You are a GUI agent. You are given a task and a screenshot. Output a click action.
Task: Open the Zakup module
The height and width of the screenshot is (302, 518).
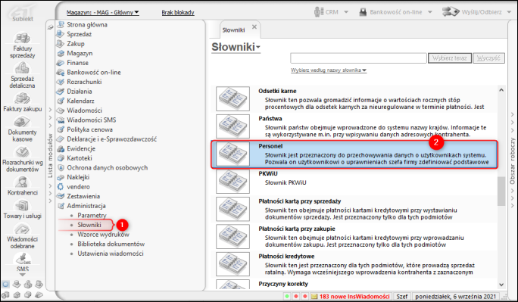pos(76,44)
